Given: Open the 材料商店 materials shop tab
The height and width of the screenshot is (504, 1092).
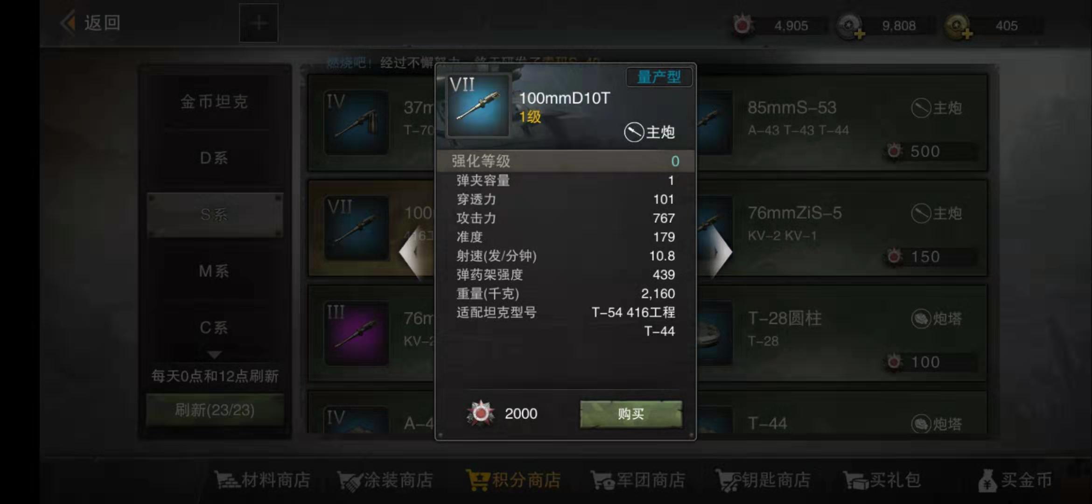Looking at the screenshot, I should click(x=262, y=480).
